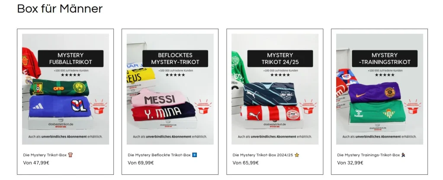Open the Mystery-Trainingstrikot product image

click(379, 89)
